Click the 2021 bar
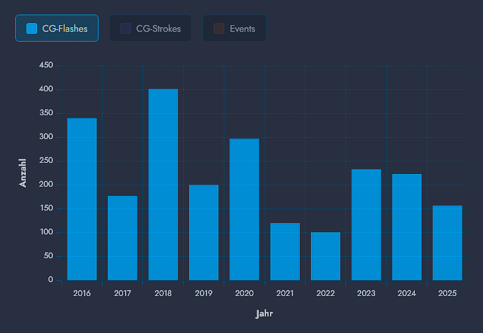This screenshot has width=483, height=333. 285,252
